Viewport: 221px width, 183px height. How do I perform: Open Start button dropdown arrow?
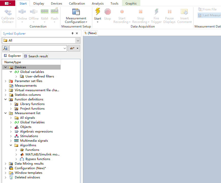[x=98, y=22]
